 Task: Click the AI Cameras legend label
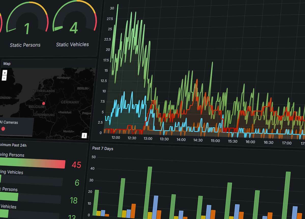coord(9,122)
